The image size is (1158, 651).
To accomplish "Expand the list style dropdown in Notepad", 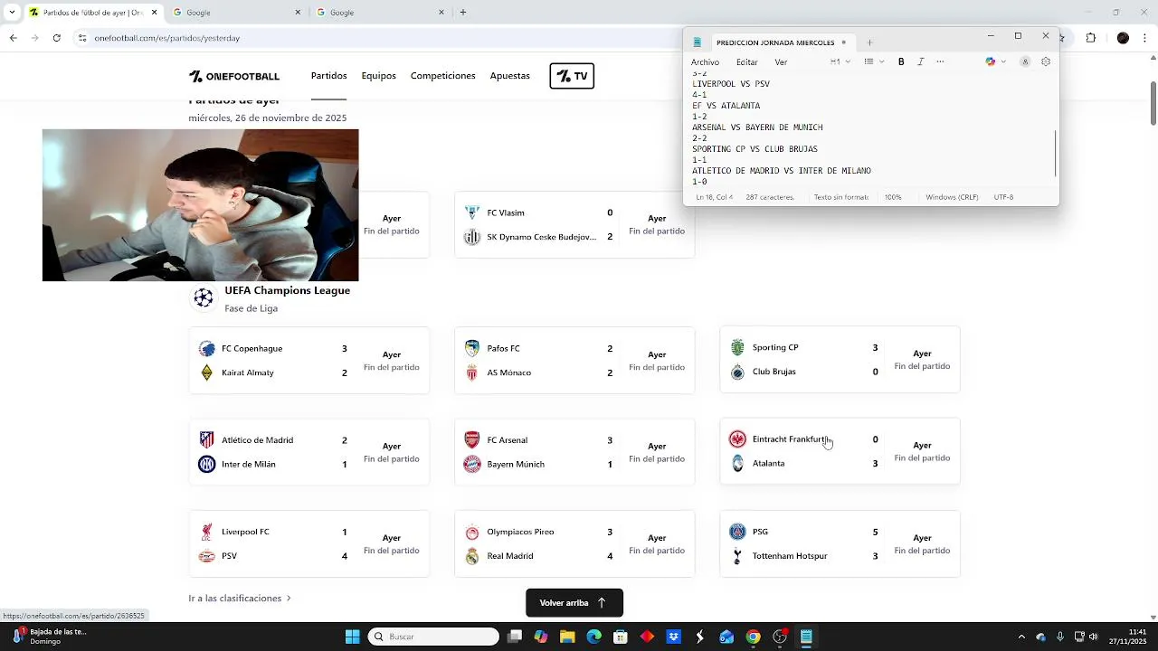I will [873, 61].
